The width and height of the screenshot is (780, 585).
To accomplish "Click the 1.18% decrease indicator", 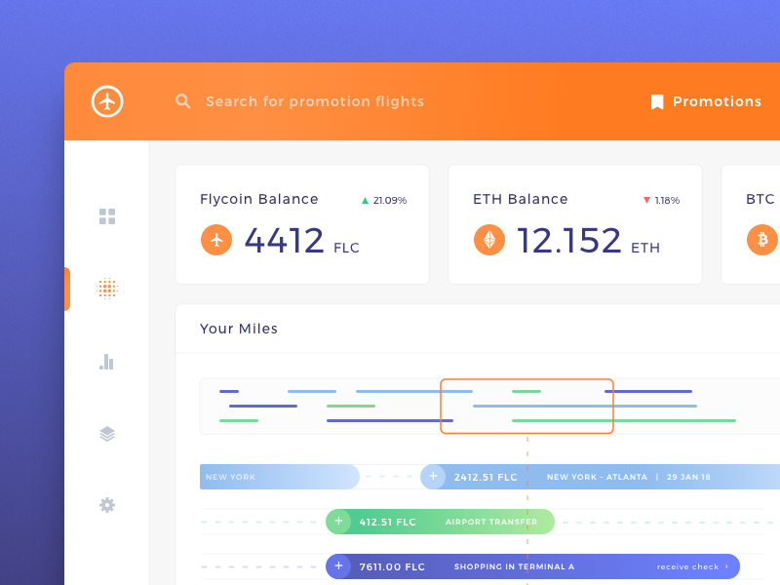I will click(661, 200).
